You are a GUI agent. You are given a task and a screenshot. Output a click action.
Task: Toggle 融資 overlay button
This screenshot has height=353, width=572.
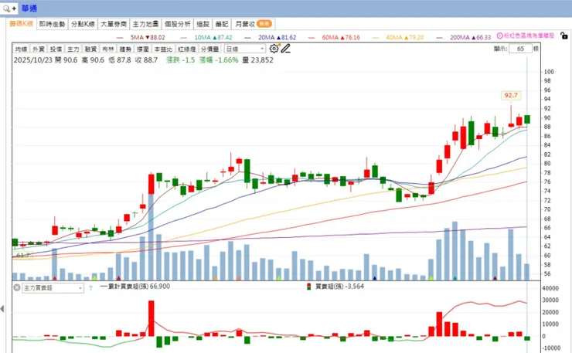[x=90, y=49]
